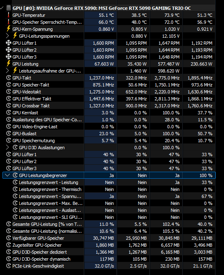Click clock icon next to GPU Crossbar Takt

[x=9, y=106]
